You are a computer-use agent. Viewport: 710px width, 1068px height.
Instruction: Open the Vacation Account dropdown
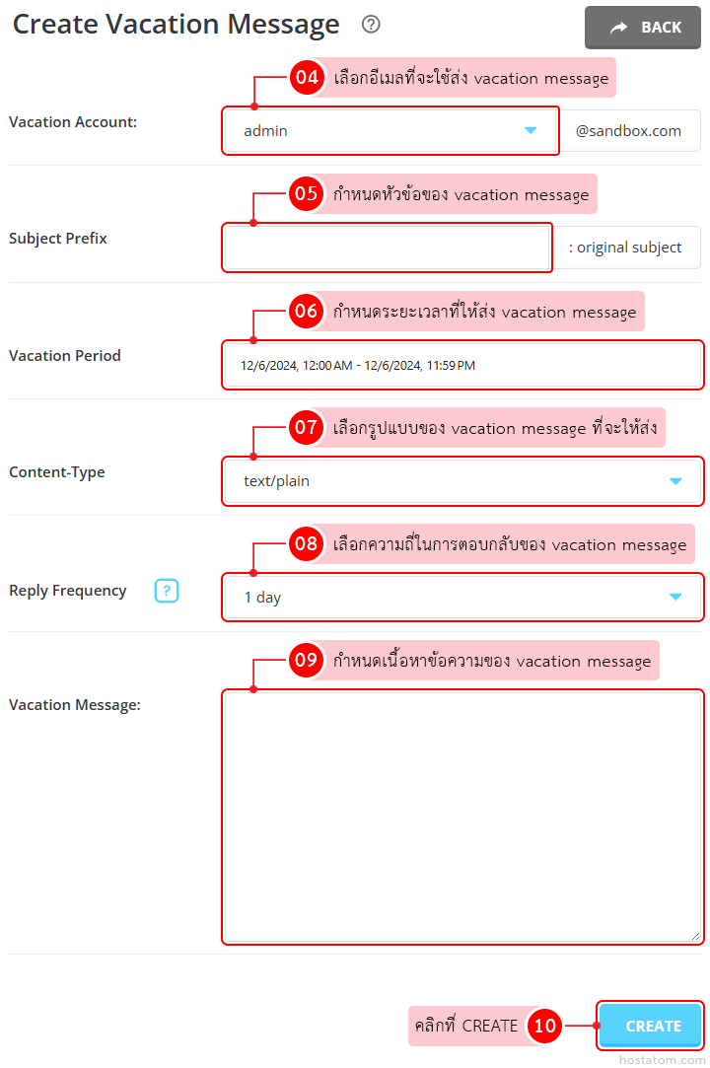point(390,130)
